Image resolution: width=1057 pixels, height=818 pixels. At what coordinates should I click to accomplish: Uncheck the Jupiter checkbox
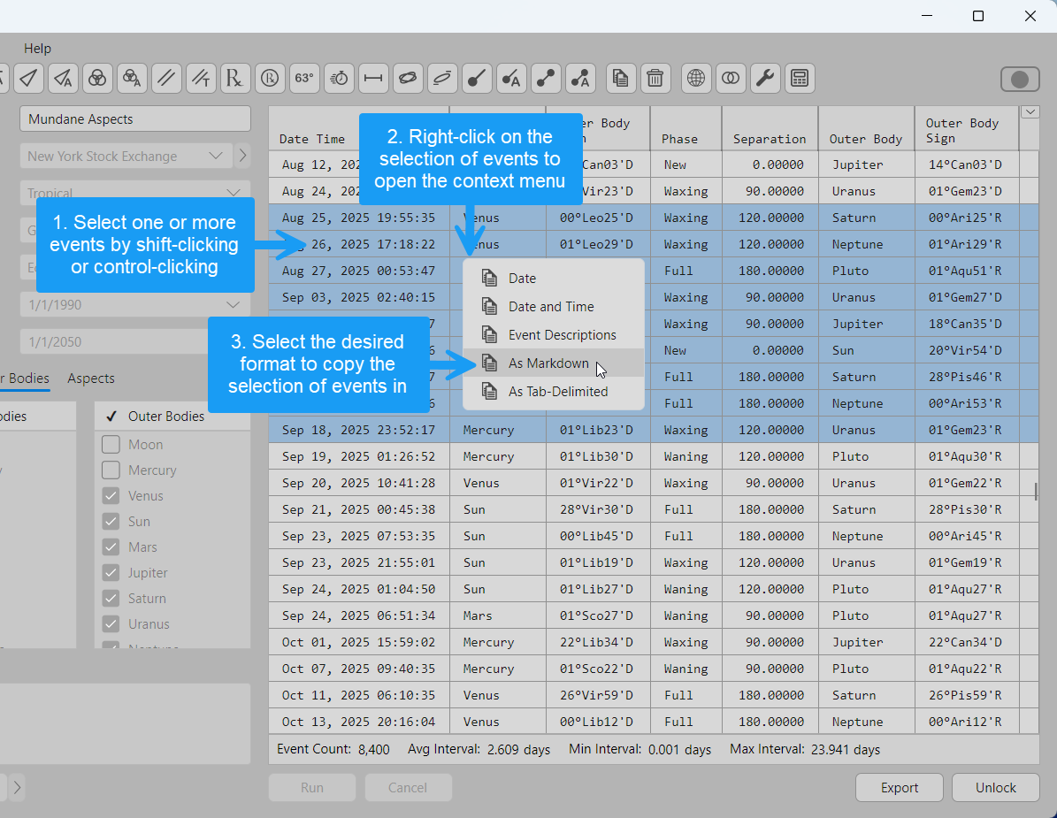[x=111, y=573]
